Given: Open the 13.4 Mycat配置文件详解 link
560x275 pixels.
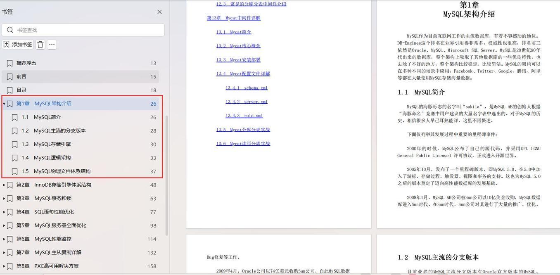Looking at the screenshot, I should click(x=243, y=73).
